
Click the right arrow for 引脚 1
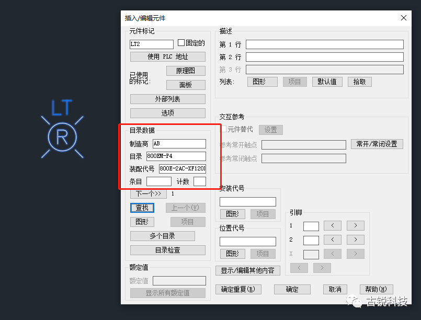[x=356, y=225]
